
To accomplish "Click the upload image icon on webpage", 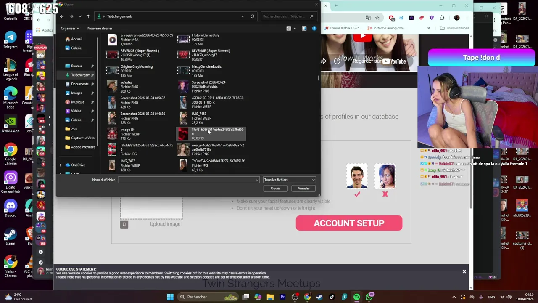I will tap(124, 224).
